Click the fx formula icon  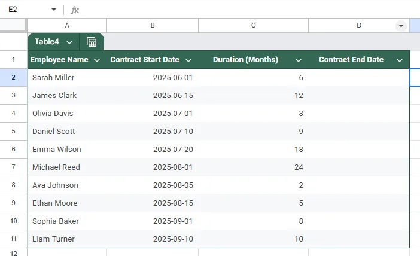click(75, 10)
